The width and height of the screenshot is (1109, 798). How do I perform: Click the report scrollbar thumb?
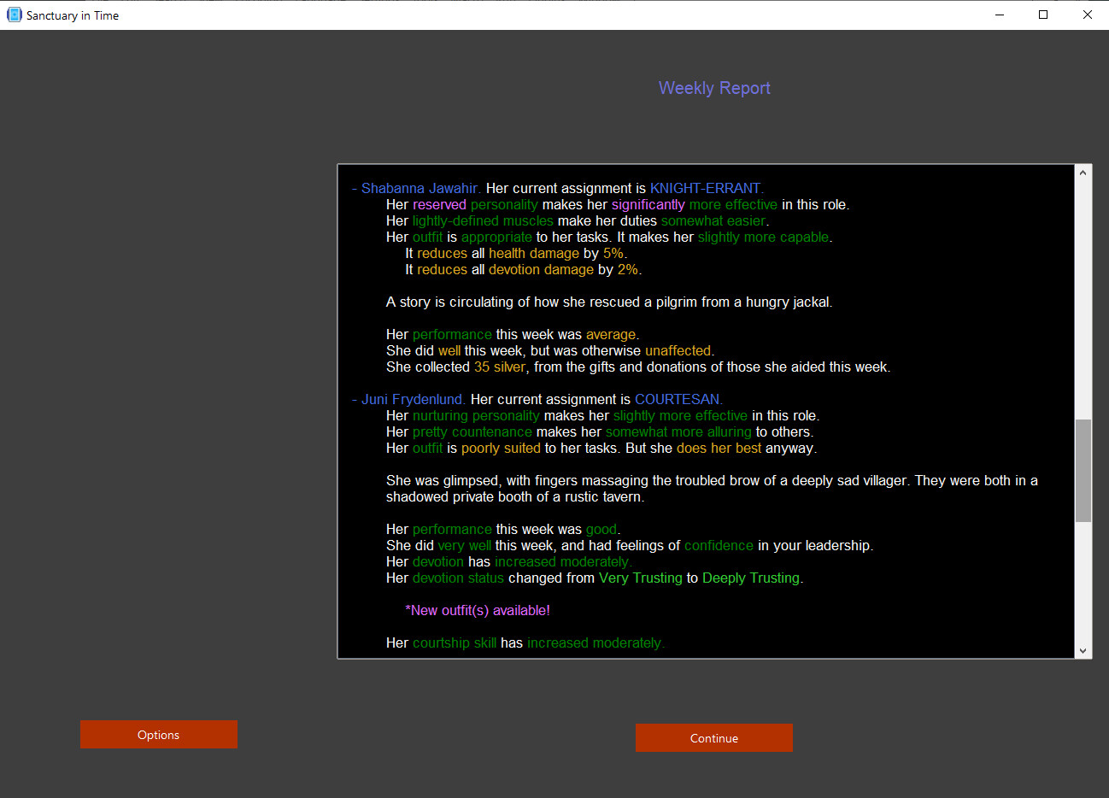coord(1083,470)
